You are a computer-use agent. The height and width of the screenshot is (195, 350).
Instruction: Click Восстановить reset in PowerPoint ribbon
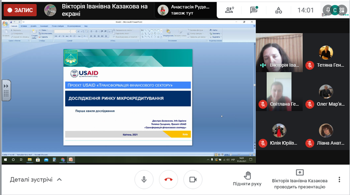[x=46, y=34]
